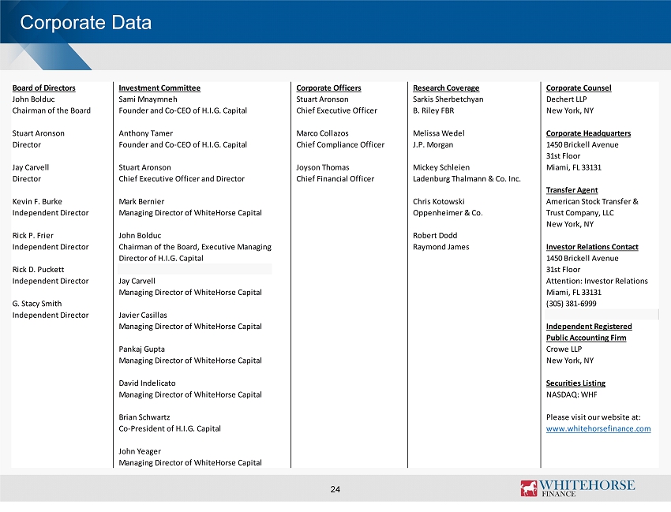Select 'Co-President of H.I.G. Capital' text
This screenshot has height=512, width=671.
coord(170,428)
